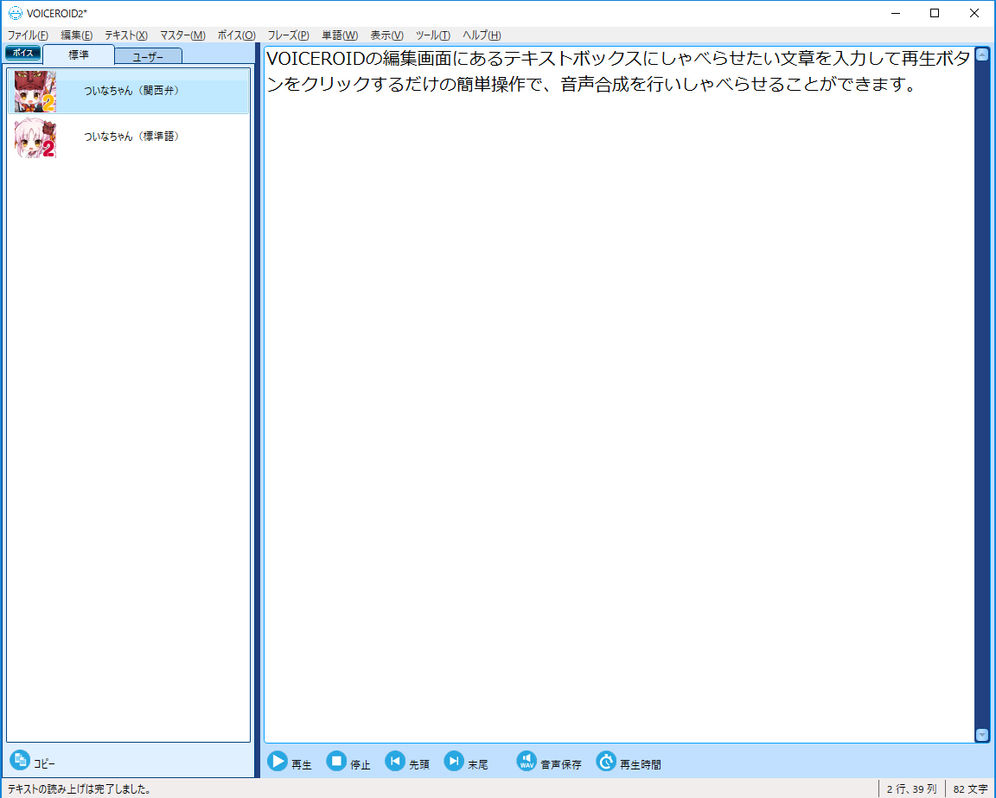Click the text editor scroll-down arrow
Screen dimensions: 996x798
point(982,735)
